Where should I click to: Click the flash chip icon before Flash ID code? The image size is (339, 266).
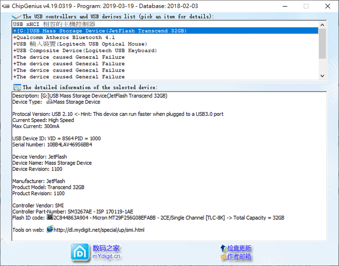50,217
